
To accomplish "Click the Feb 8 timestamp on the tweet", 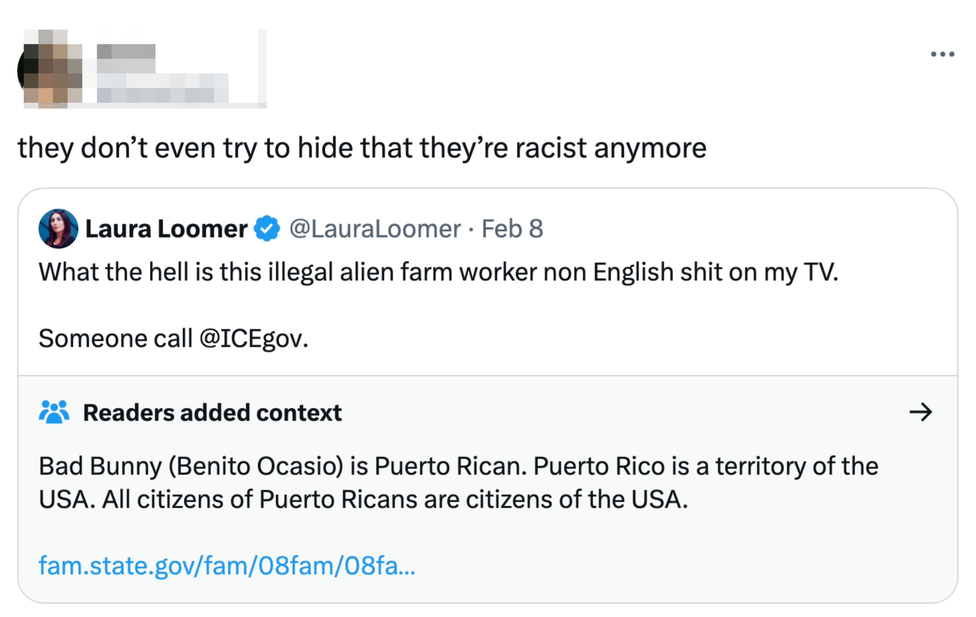I will [512, 229].
